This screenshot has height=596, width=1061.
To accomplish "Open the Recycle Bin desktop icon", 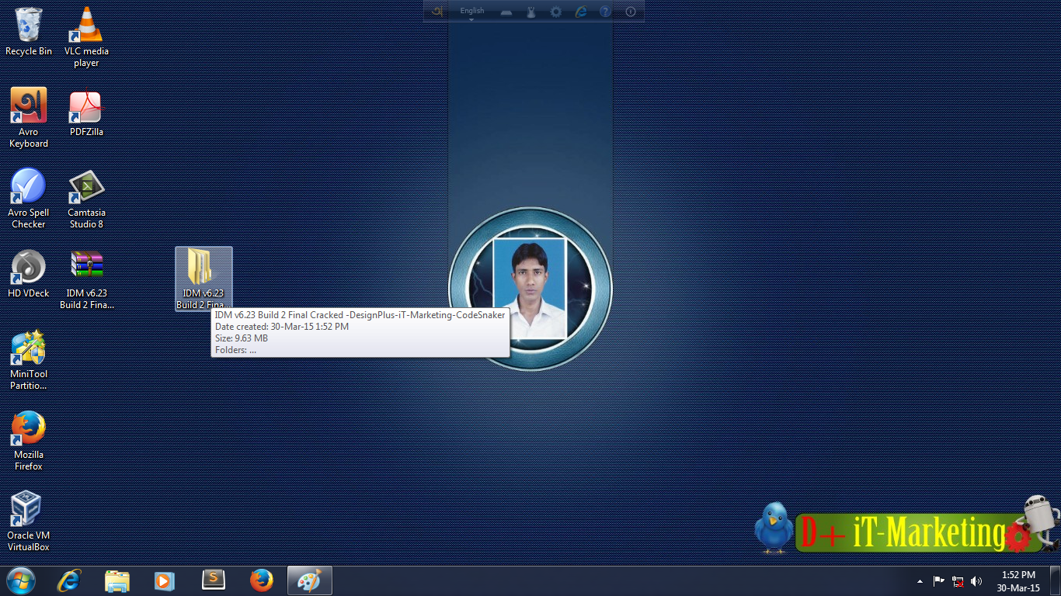I will [x=29, y=32].
